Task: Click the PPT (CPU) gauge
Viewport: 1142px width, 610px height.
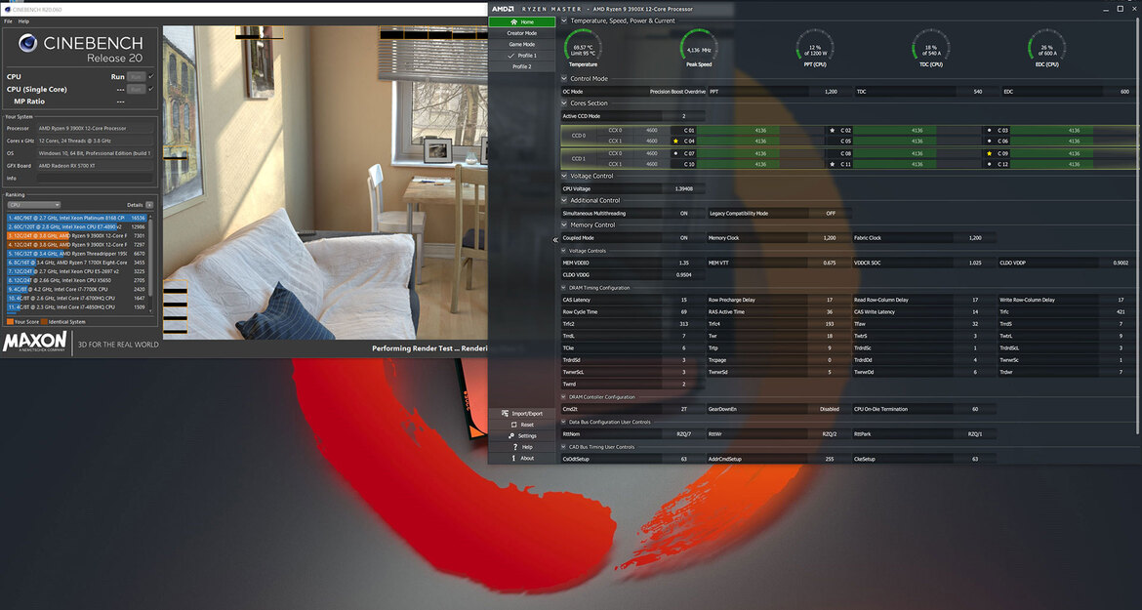Action: (x=814, y=47)
